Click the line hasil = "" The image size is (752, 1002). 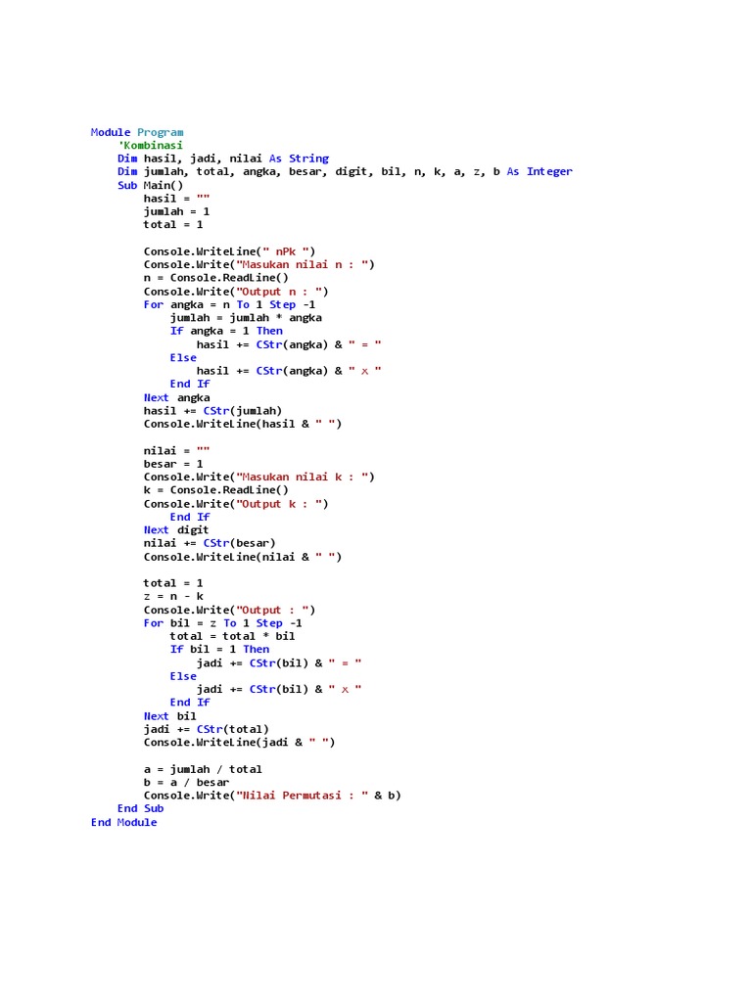pyautogui.click(x=176, y=198)
